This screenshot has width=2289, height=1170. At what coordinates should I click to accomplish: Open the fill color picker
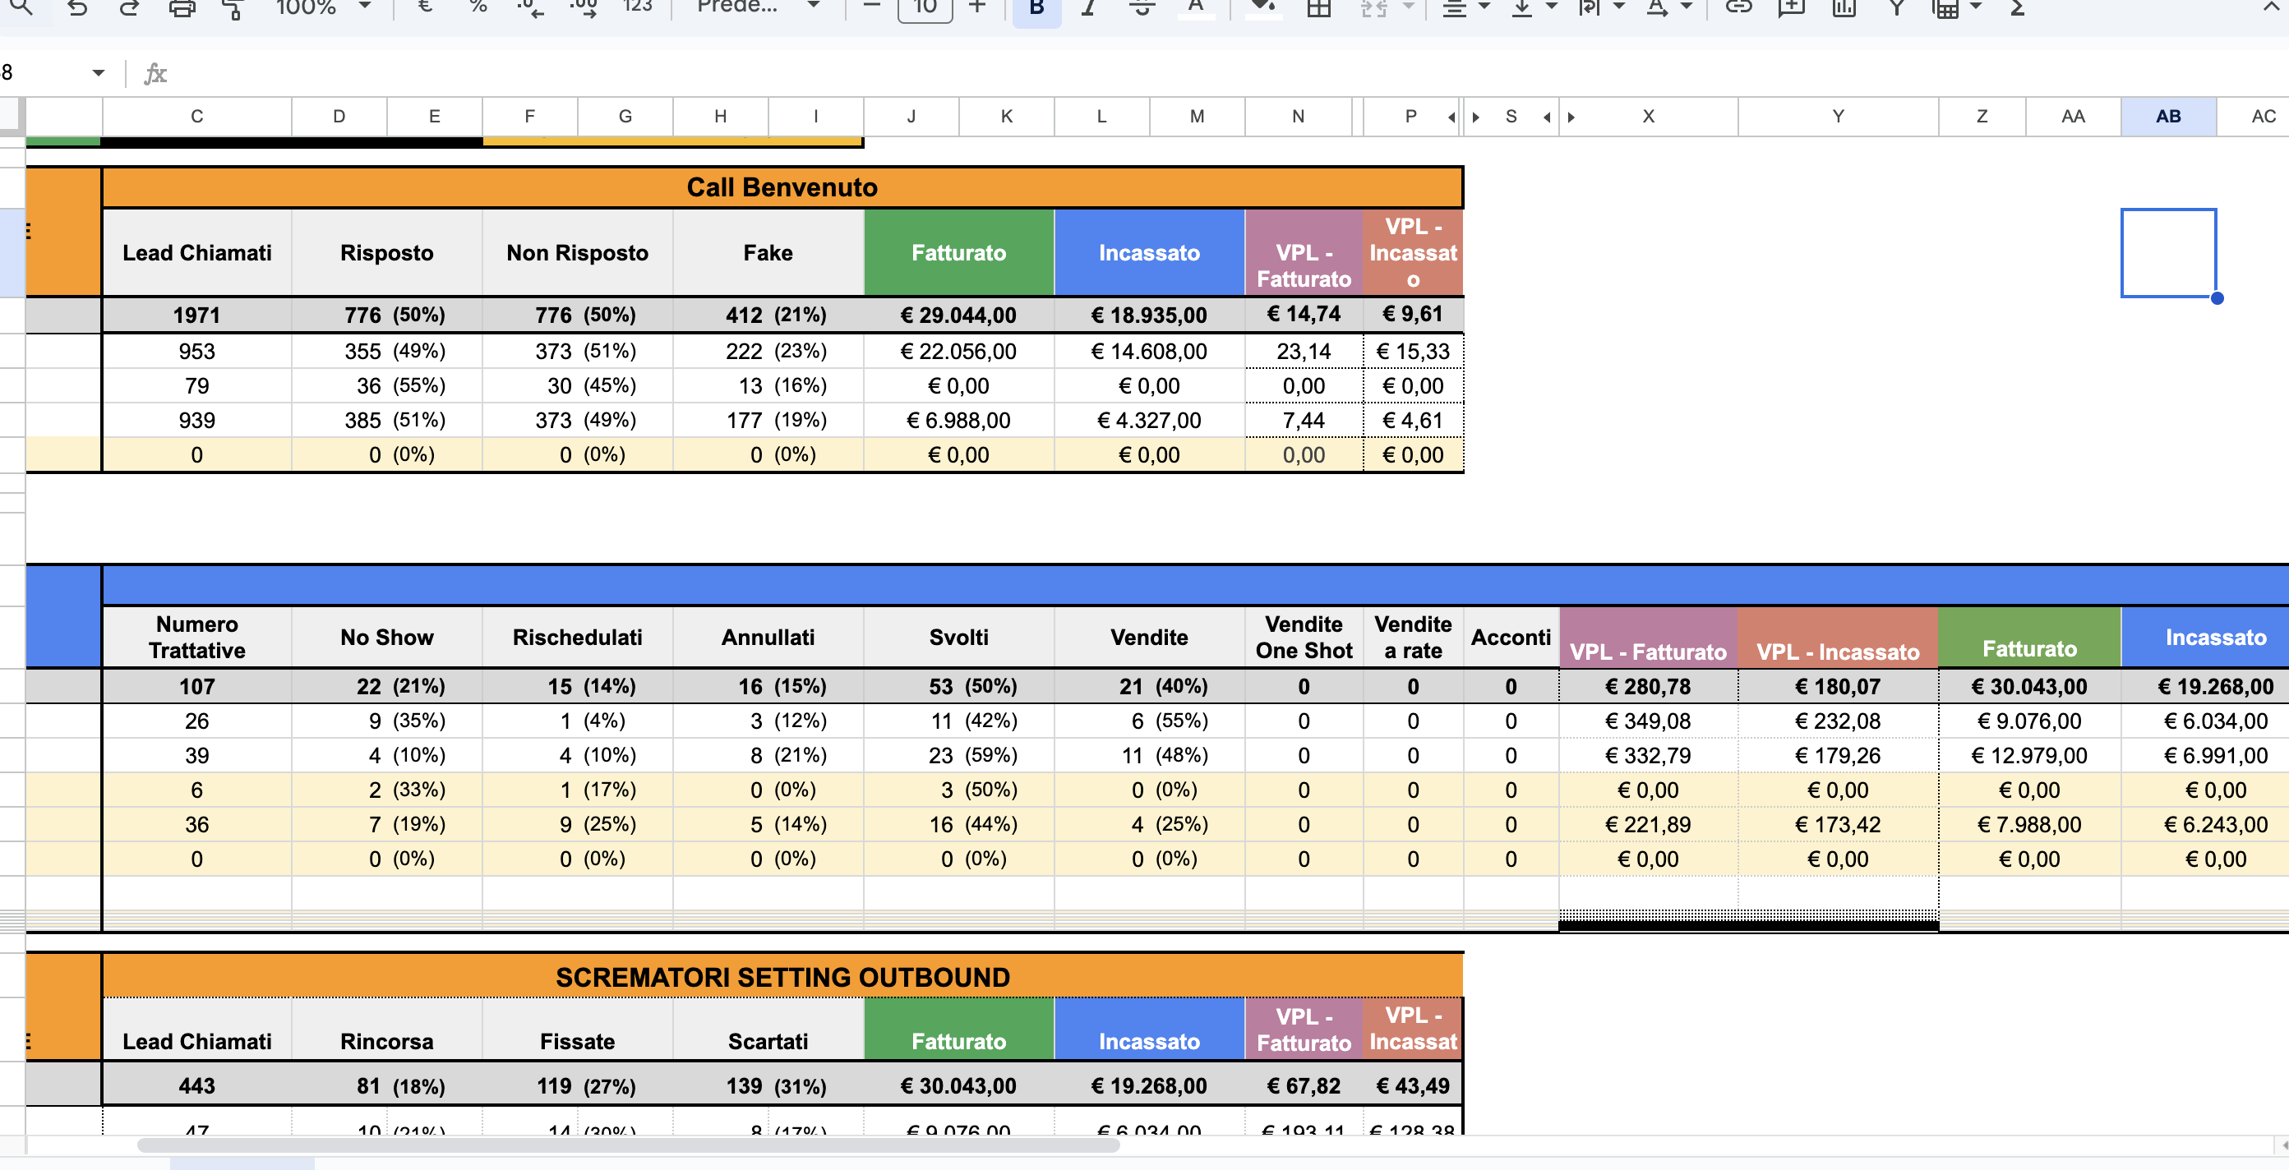click(1262, 8)
